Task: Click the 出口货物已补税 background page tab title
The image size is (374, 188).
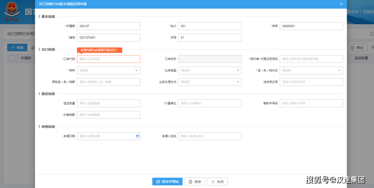Action: coord(21,34)
